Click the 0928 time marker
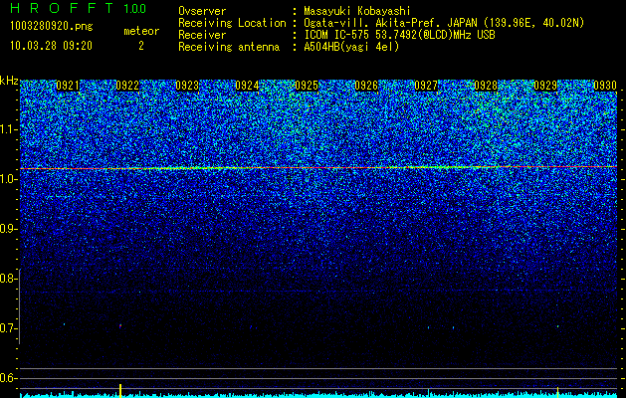The image size is (626, 398). tap(486, 86)
